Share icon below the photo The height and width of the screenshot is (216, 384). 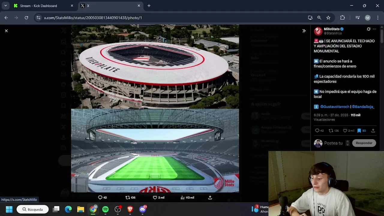click(210, 197)
